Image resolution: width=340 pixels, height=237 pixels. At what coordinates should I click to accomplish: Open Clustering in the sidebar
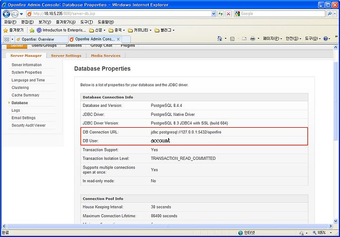tap(20, 88)
